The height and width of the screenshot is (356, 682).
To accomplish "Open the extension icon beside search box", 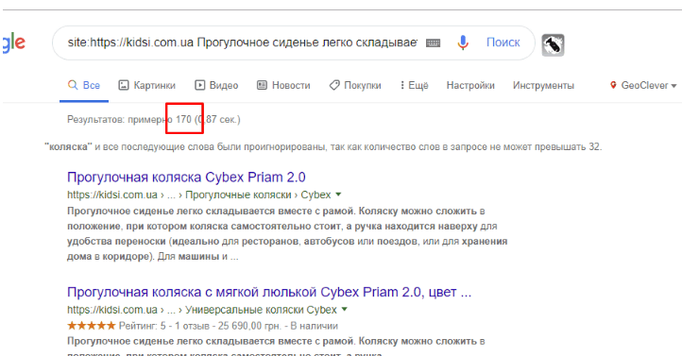I will coord(553,44).
